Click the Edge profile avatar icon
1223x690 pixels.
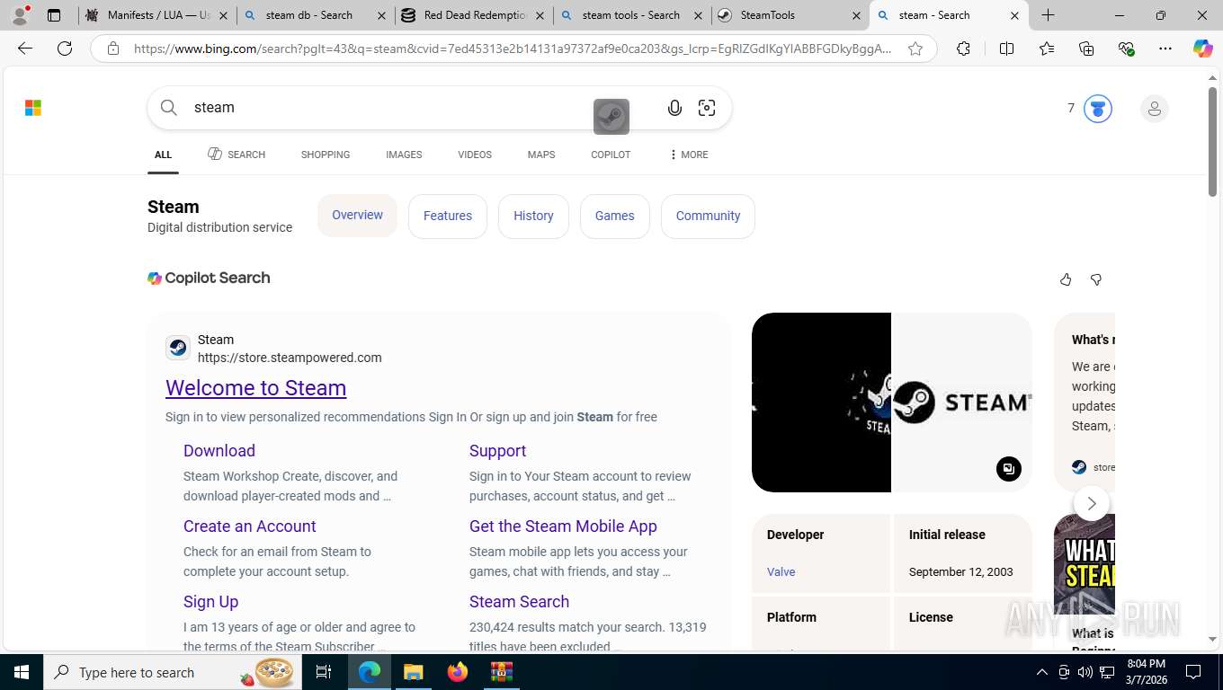point(20,15)
